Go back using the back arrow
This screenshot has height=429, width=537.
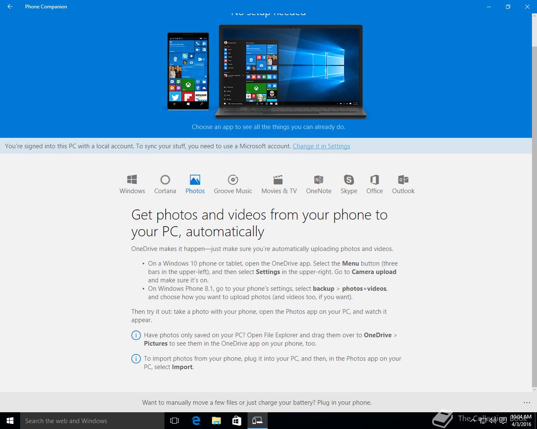tap(10, 7)
